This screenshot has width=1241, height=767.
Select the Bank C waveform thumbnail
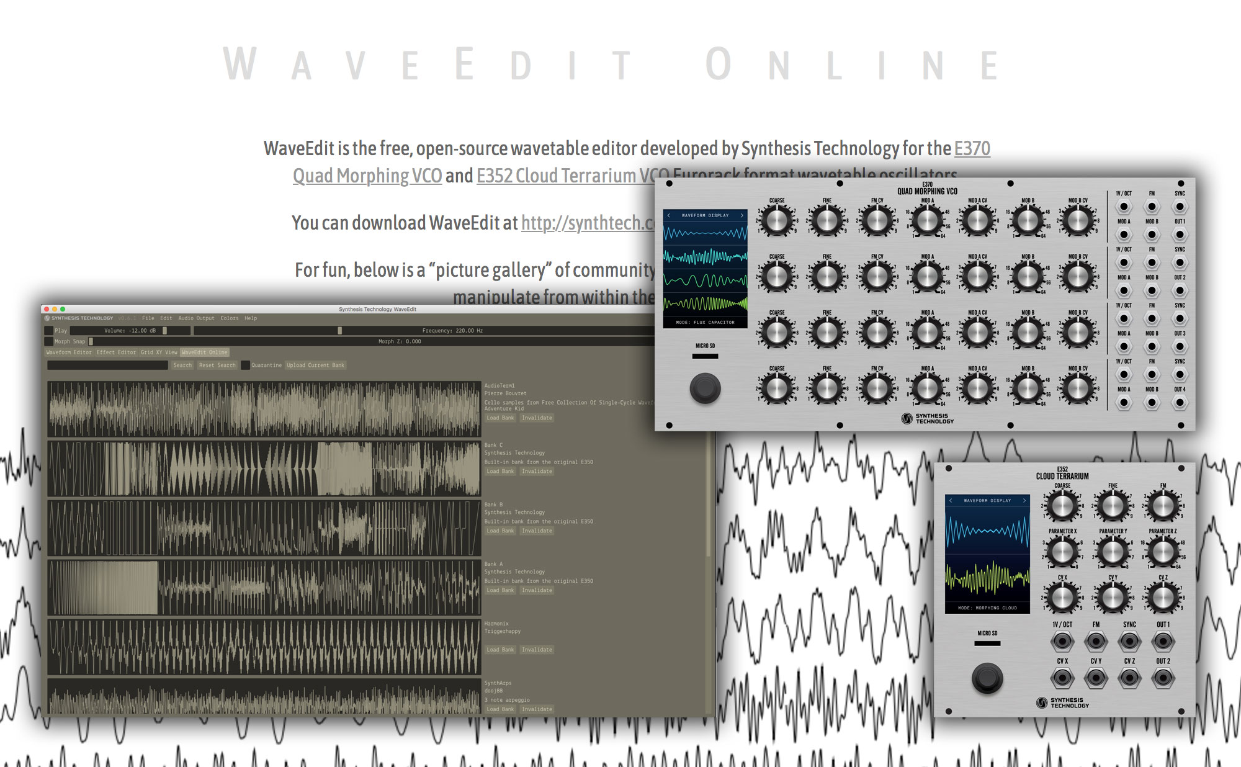point(264,469)
